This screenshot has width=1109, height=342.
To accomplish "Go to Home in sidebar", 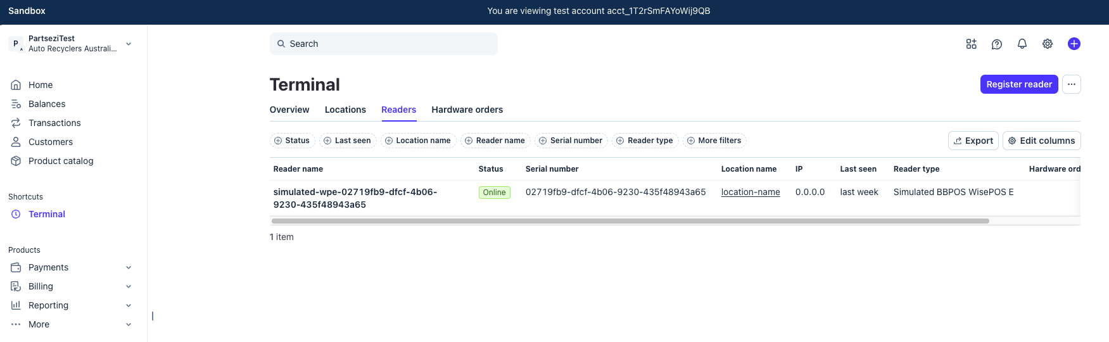I will tap(41, 85).
